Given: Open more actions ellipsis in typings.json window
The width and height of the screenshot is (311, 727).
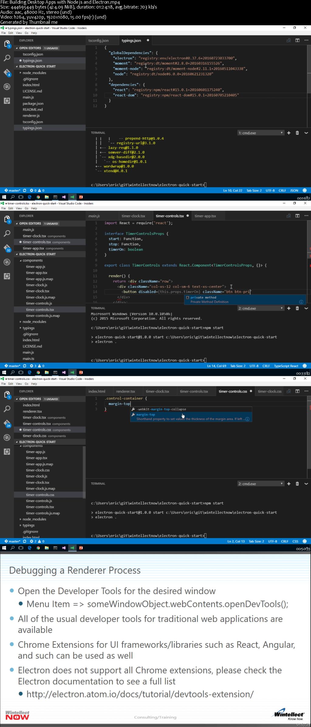Looking at the screenshot, I should [306, 40].
